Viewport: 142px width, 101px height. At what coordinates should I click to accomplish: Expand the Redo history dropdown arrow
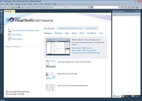40,7
